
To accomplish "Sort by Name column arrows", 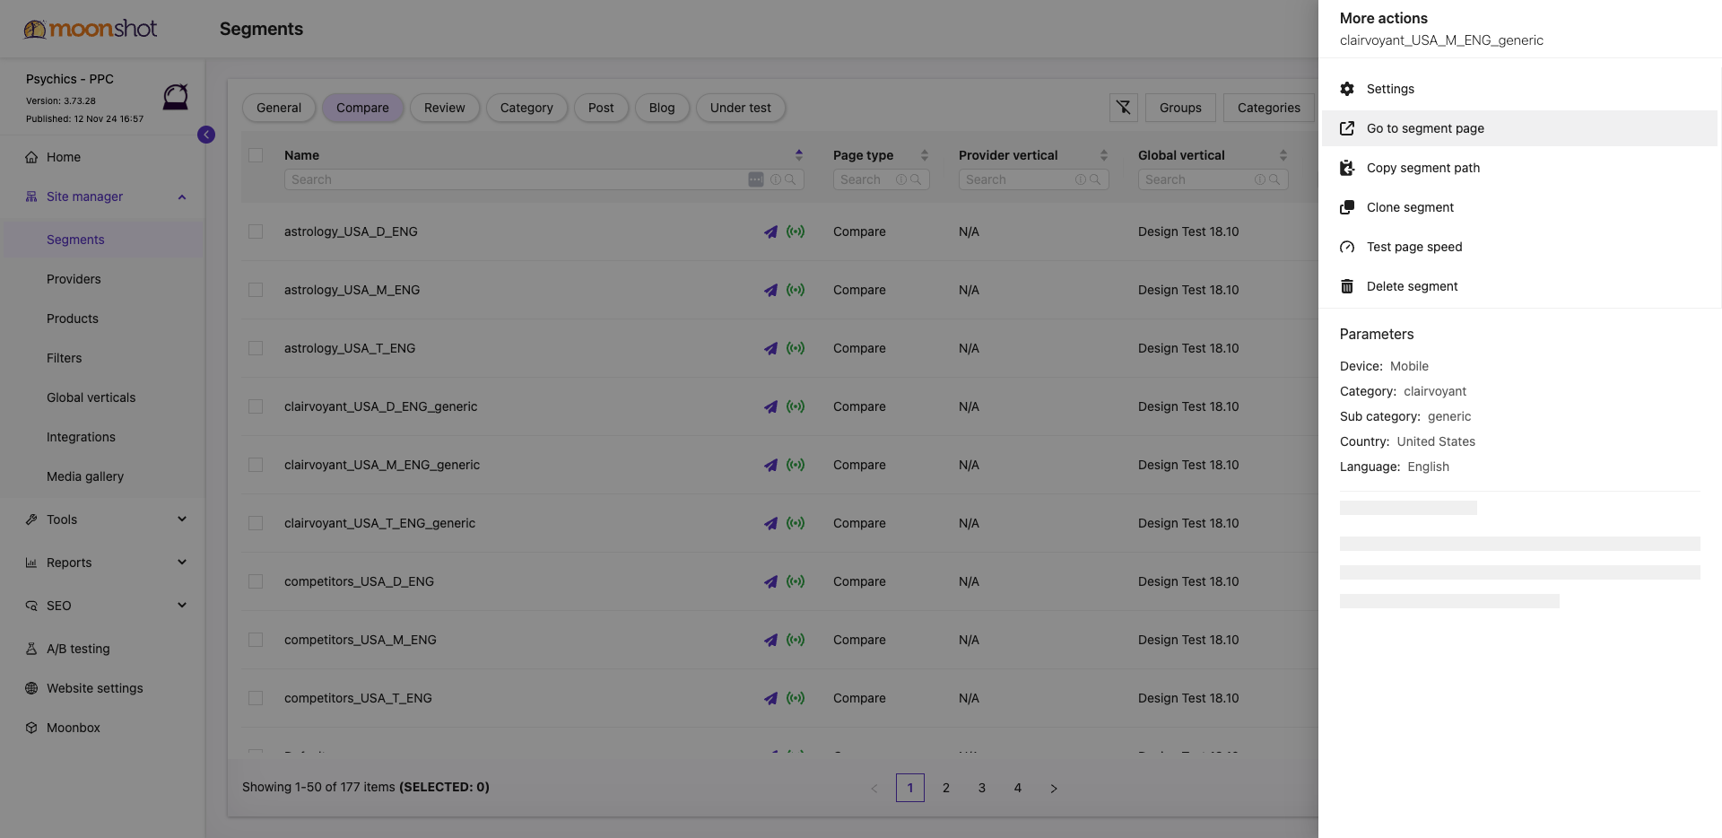I will pos(799,155).
